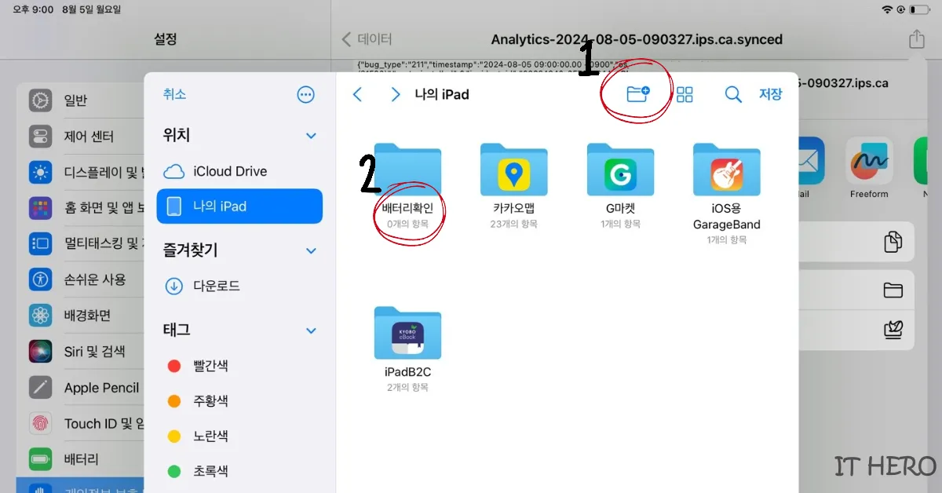Open the more options ellipsis menu
Image resolution: width=942 pixels, height=493 pixels.
coord(306,94)
